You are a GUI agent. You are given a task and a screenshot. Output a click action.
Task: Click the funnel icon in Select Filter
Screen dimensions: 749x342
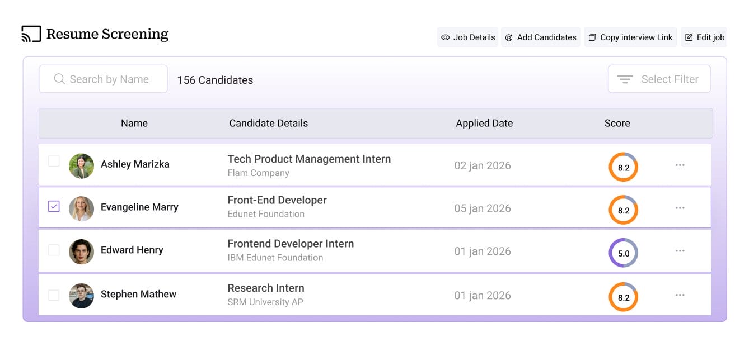(624, 79)
